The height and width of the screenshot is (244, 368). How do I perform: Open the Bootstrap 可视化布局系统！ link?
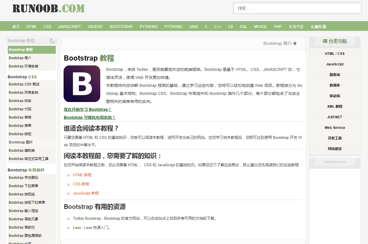click(89, 117)
